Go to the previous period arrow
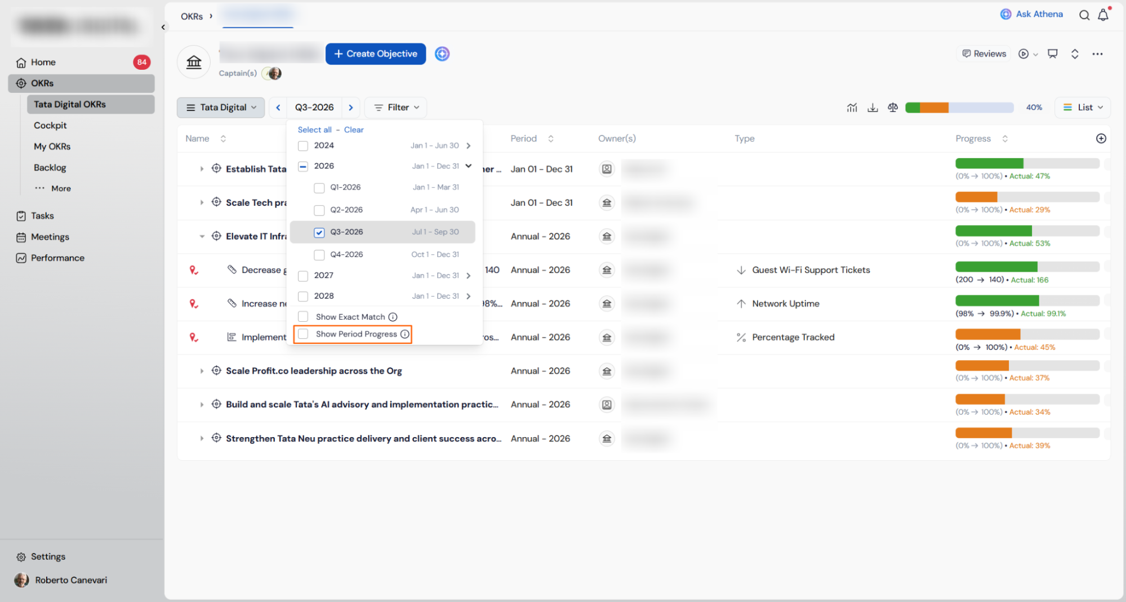1126x602 pixels. coord(278,107)
